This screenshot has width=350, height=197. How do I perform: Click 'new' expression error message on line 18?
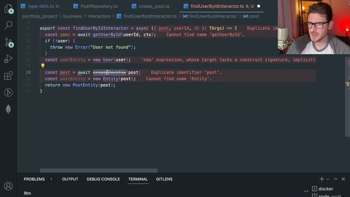pyautogui.click(x=228, y=60)
